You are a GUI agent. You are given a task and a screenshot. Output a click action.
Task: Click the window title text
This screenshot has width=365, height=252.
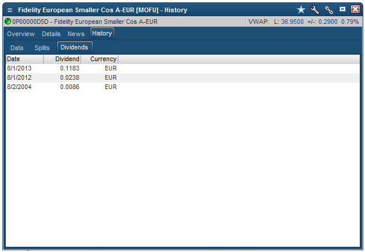103,10
